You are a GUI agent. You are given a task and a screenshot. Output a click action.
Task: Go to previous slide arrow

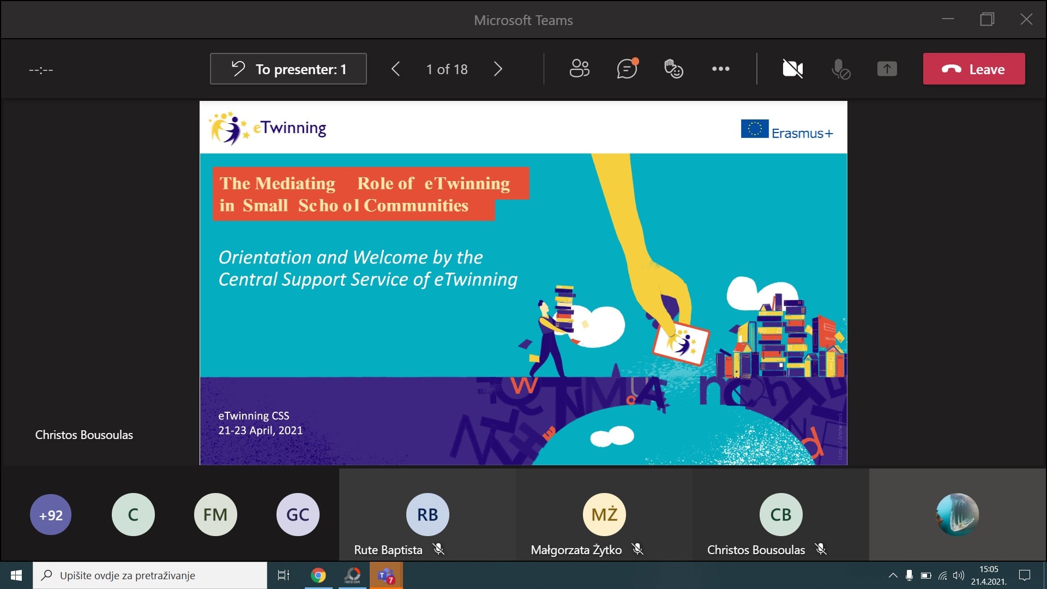pyautogui.click(x=396, y=69)
